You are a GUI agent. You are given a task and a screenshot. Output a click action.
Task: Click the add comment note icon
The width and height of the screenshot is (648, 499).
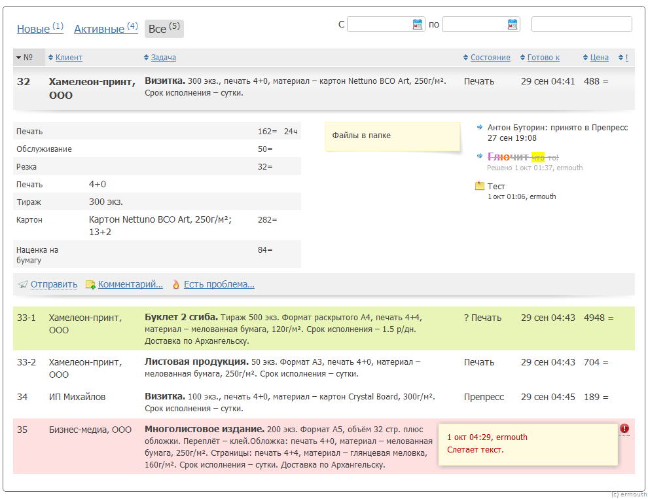click(x=90, y=285)
